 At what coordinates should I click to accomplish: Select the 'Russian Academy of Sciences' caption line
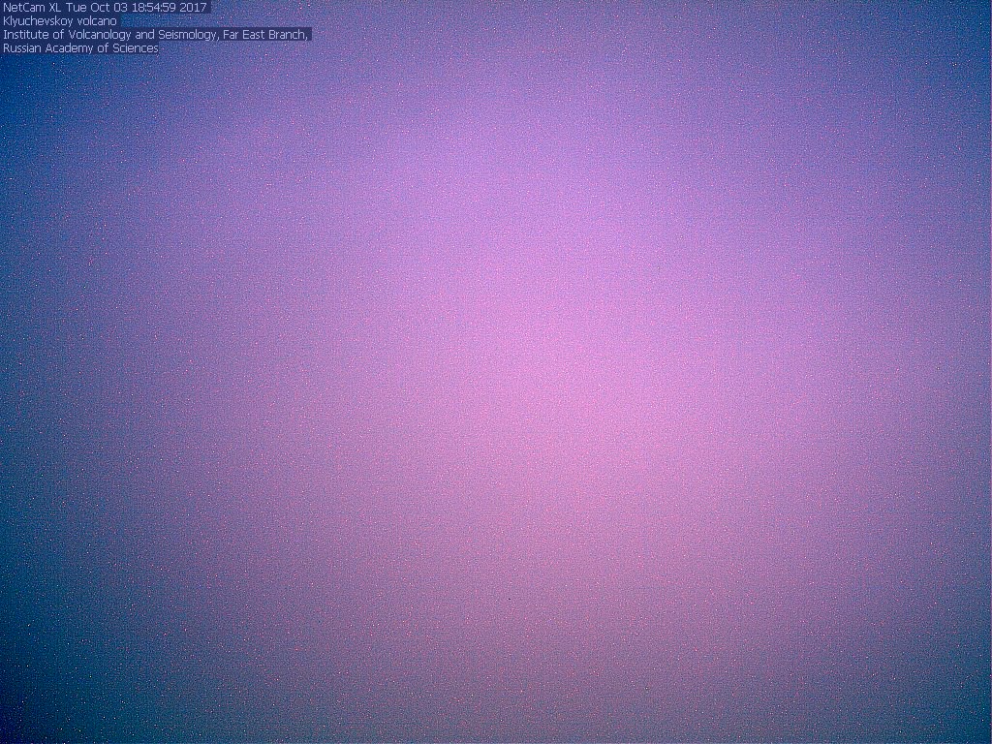tap(80, 48)
